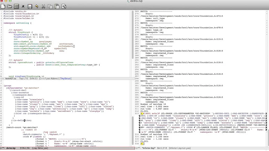Click 'googlysym;' member declaration
269x151 pixels.
pyautogui.click(x=45, y=41)
